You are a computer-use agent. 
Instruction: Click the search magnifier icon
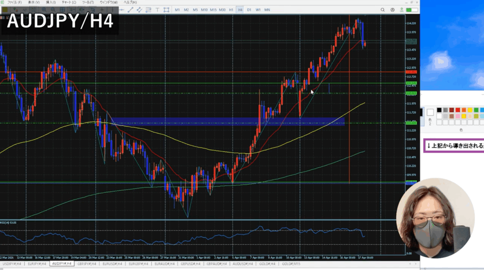click(382, 10)
